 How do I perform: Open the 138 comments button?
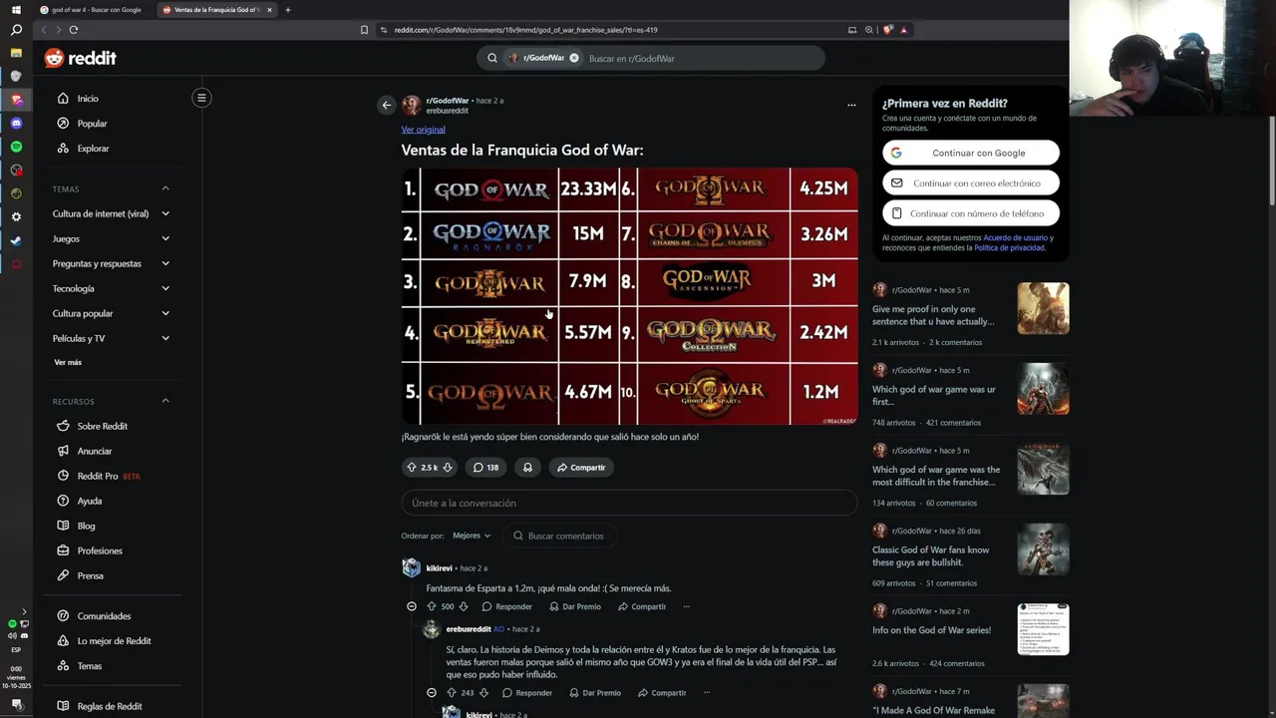tap(485, 467)
